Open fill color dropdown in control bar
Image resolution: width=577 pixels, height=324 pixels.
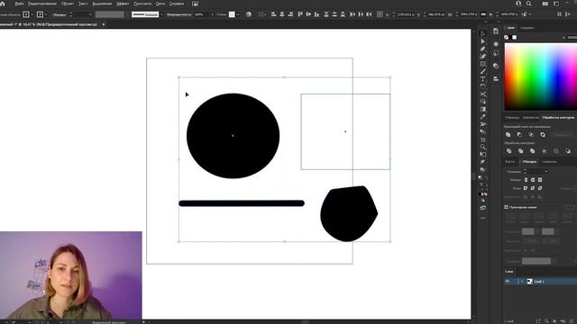pyautogui.click(x=32, y=14)
